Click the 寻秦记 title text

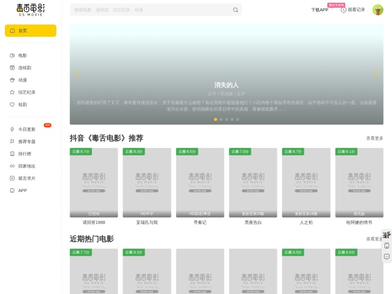click(200, 222)
